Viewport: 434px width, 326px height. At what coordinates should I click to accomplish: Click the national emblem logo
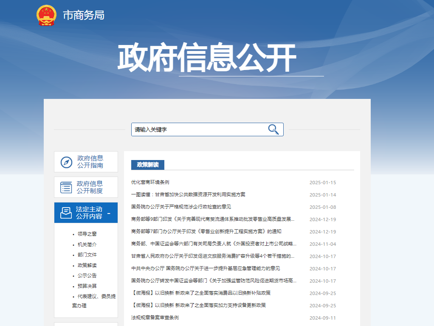[46, 16]
